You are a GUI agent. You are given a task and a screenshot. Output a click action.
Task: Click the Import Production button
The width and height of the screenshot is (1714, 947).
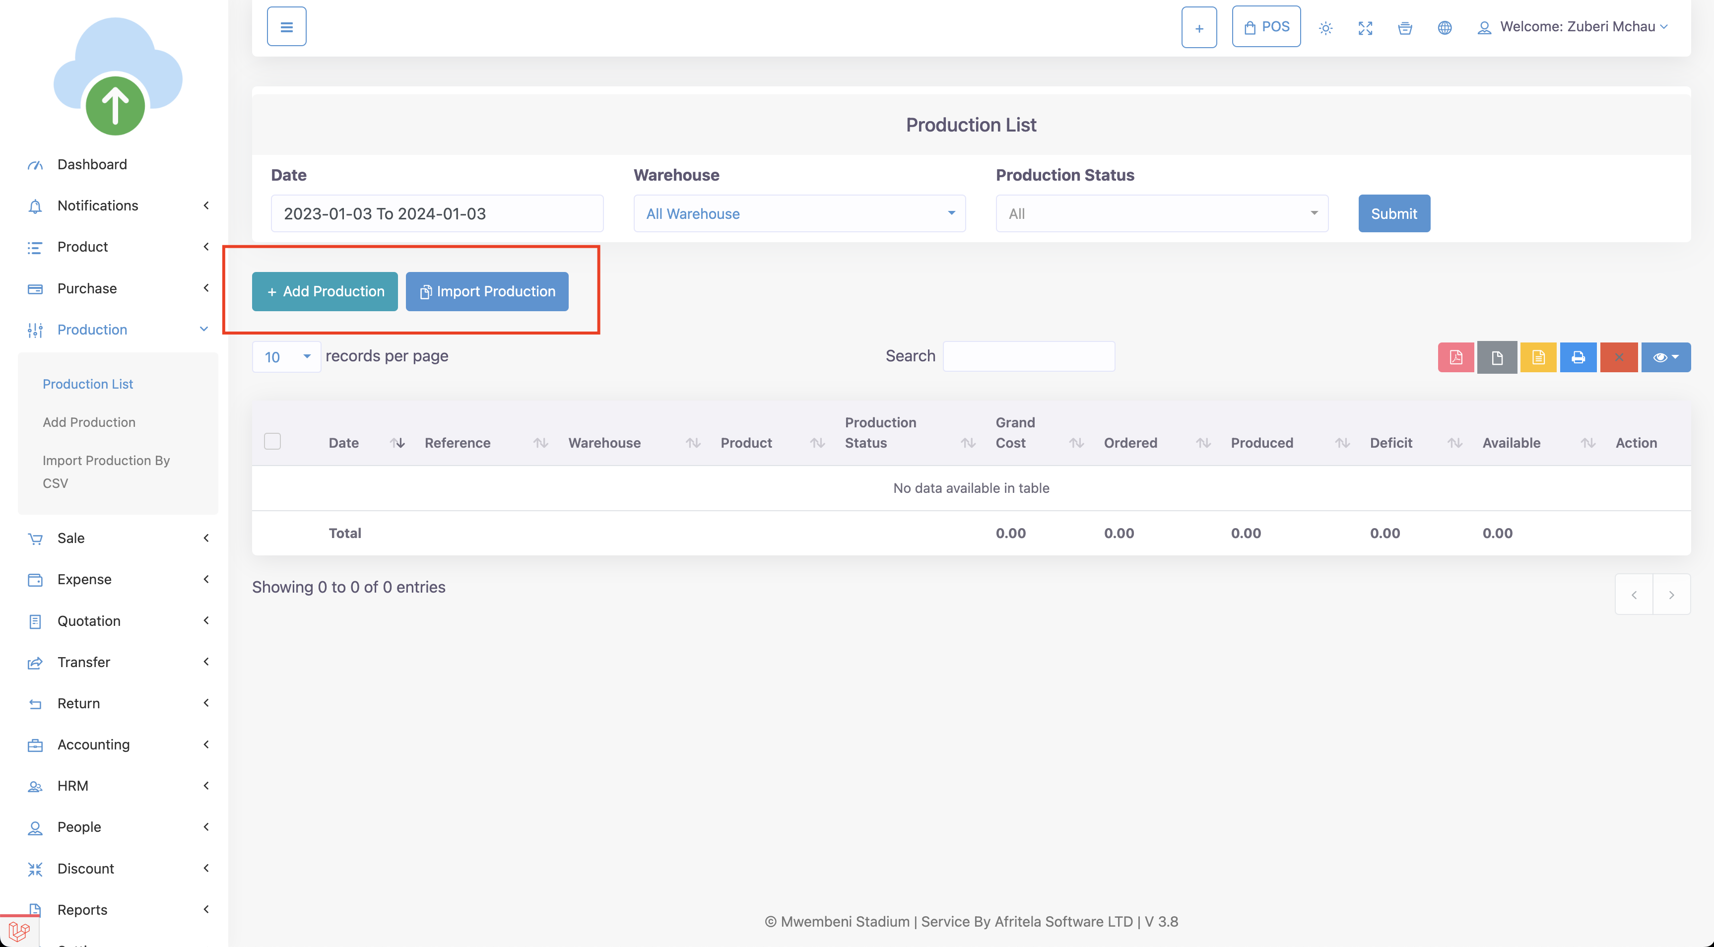[x=486, y=291]
